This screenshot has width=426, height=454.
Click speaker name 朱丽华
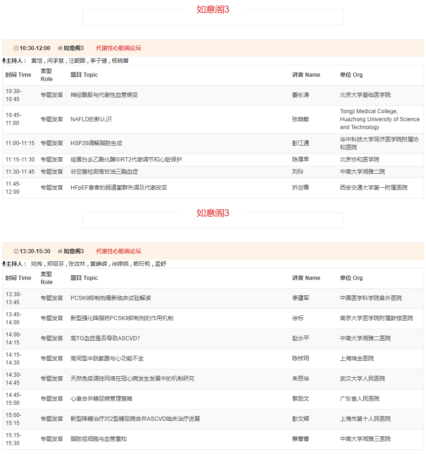(300, 379)
